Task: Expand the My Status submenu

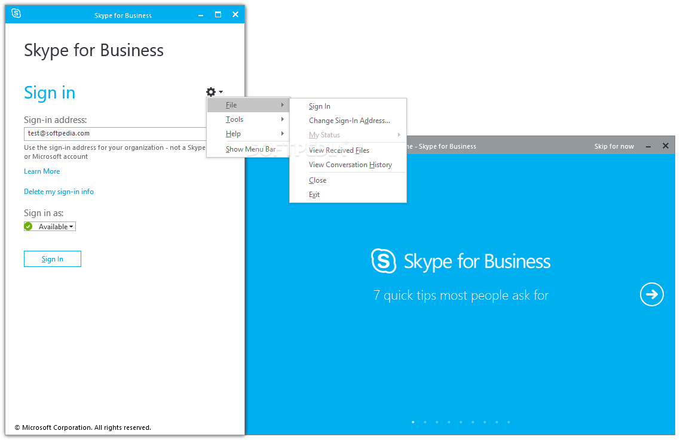Action: pyautogui.click(x=348, y=135)
